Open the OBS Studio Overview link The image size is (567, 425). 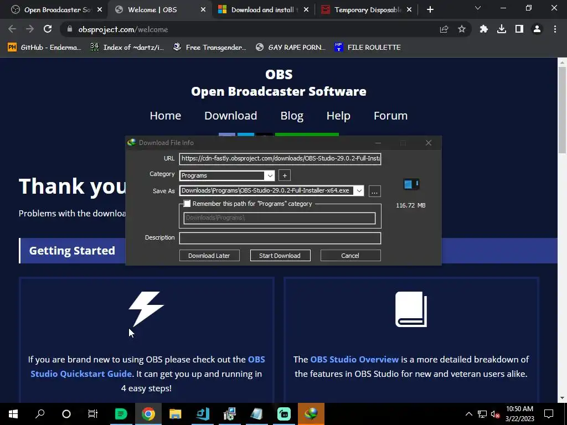click(354, 360)
